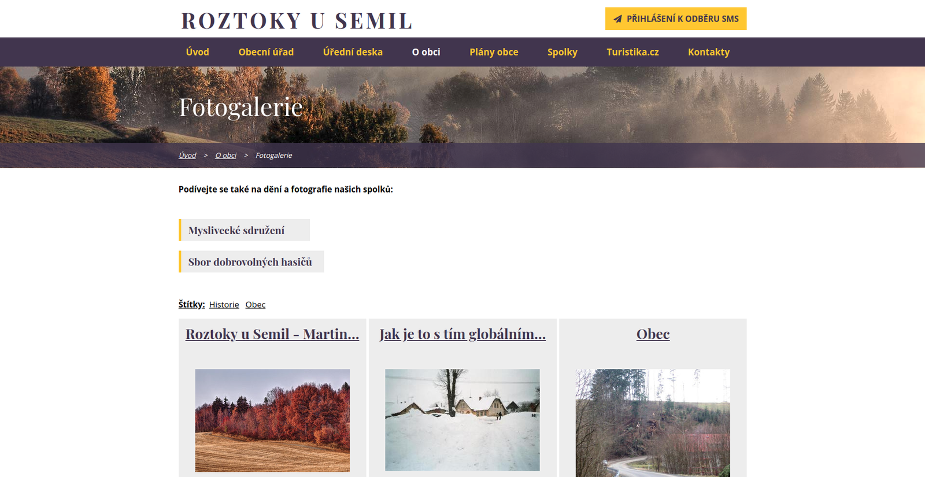Click the Roztoky u Semil site logo
The image size is (925, 477).
[297, 21]
